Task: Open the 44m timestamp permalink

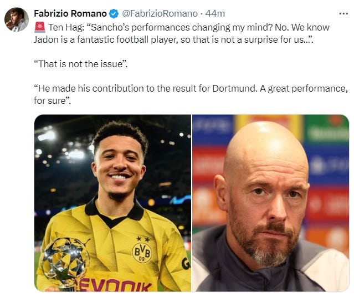Action: 215,13
